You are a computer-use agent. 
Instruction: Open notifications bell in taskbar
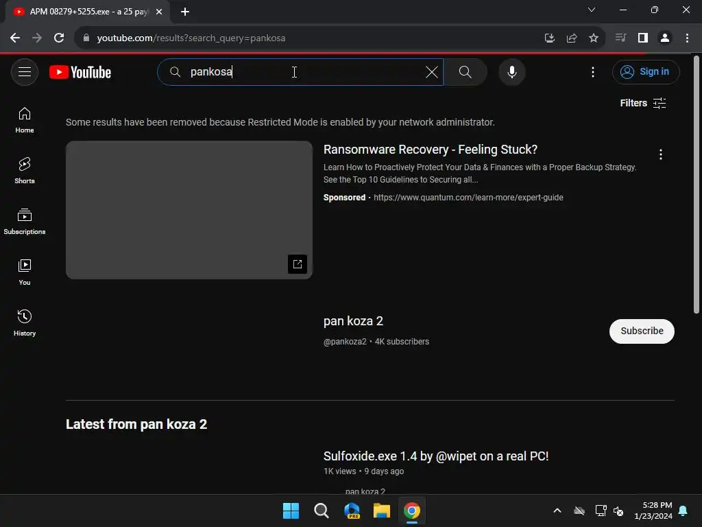pyautogui.click(x=683, y=511)
